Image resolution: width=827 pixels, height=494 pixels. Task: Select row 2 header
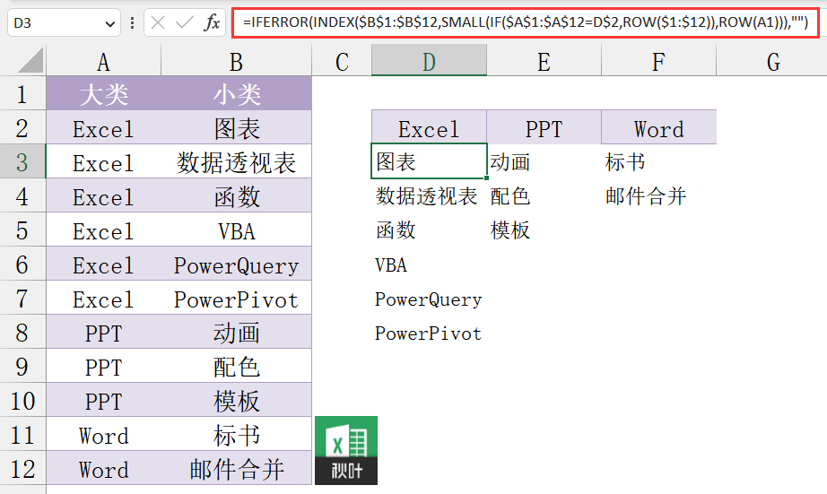coord(22,128)
